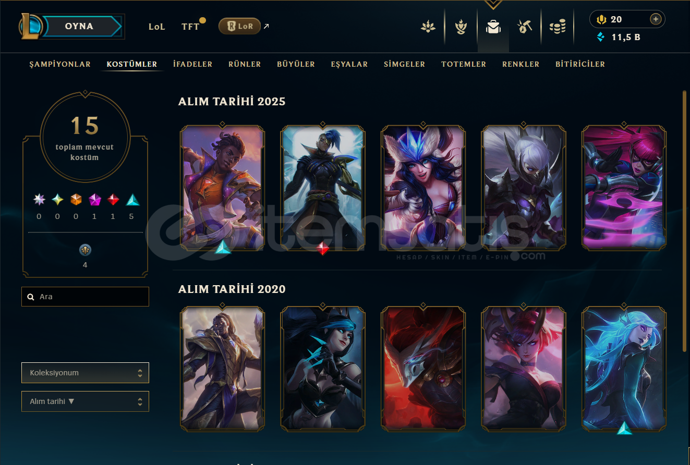The image size is (690, 465).
Task: Toggle the orange rarity gem filter
Action: (76, 200)
